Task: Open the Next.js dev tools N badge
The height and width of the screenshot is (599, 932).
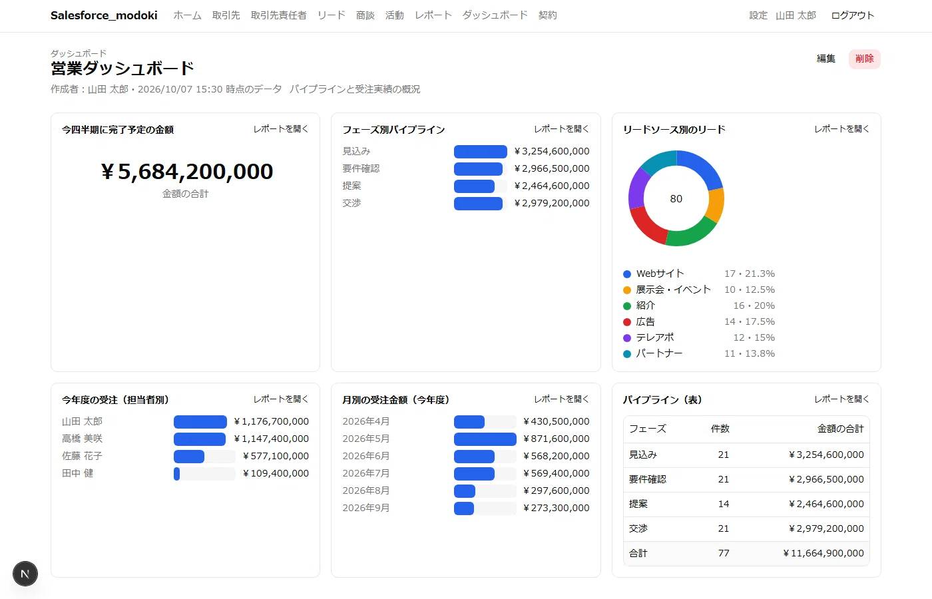Action: (25, 574)
